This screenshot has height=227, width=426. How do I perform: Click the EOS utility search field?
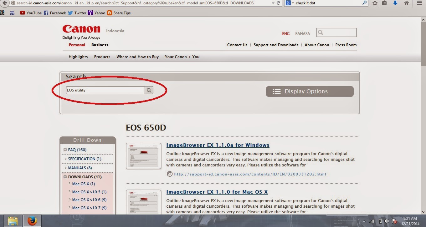105,90
